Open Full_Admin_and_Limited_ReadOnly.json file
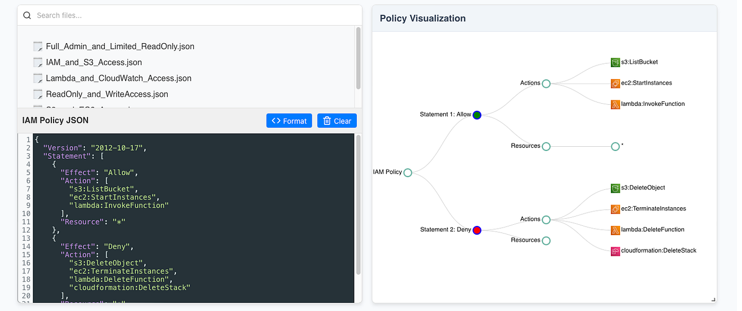 120,46
